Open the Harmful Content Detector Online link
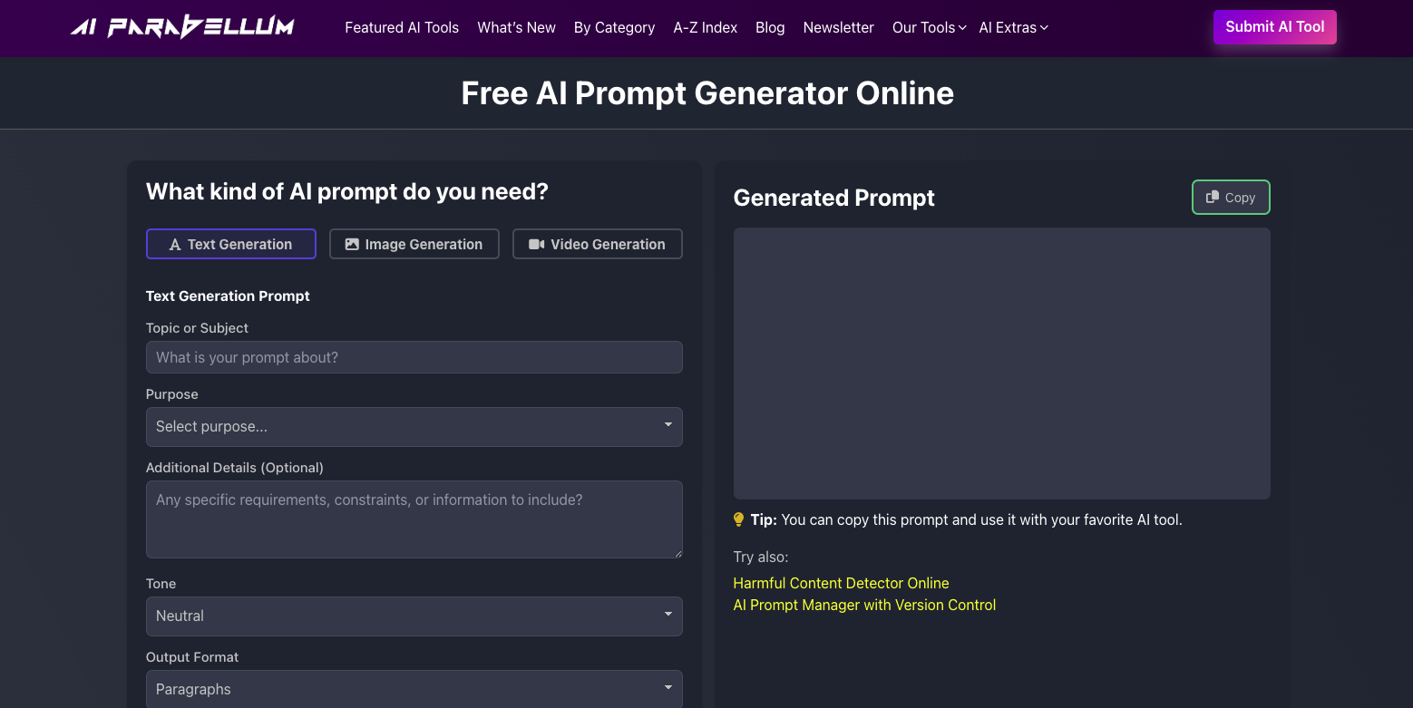Screen dimensions: 1413x708 (841, 583)
